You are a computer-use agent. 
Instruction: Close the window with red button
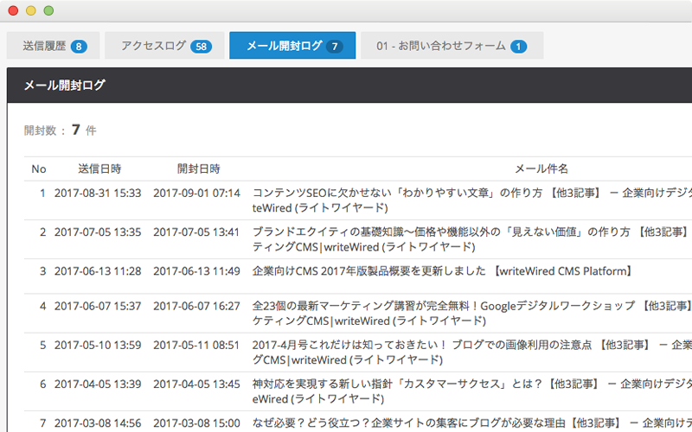(13, 10)
